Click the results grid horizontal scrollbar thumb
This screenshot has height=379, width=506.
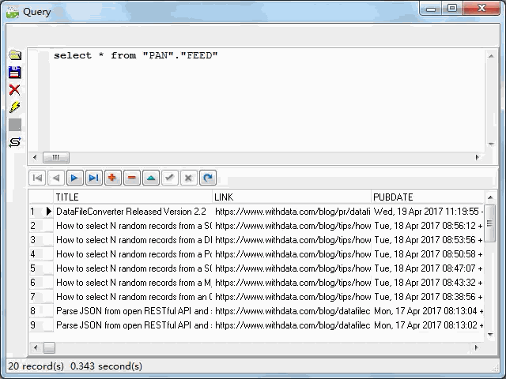point(49,347)
